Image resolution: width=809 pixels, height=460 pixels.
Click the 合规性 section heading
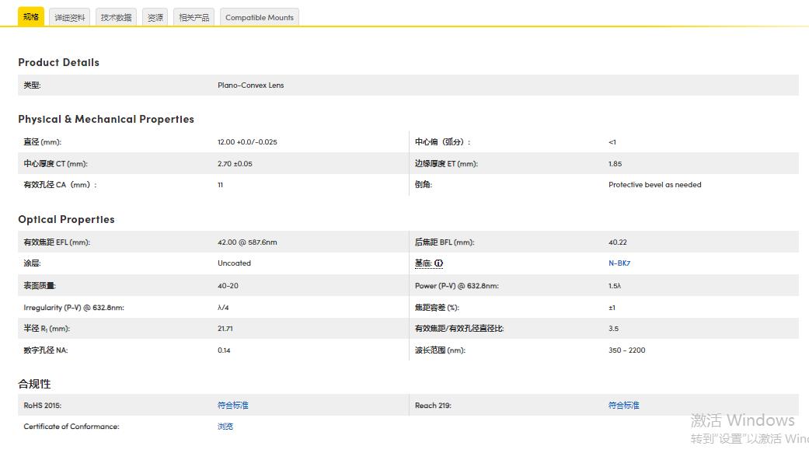(x=34, y=384)
